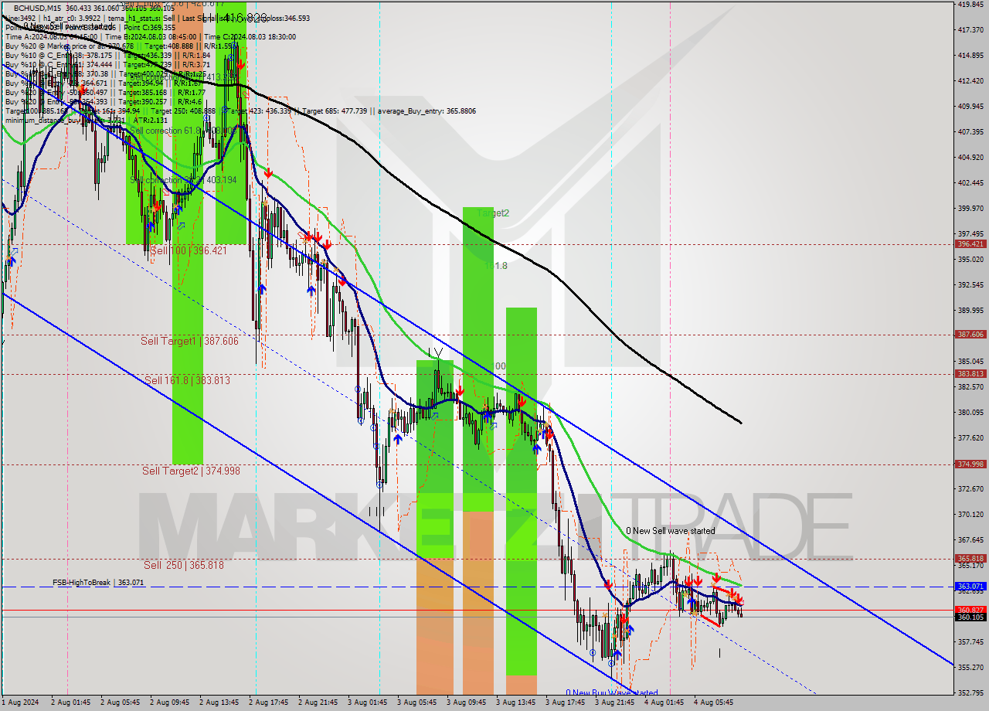The image size is (989, 711).
Task: Click the '4 Aug 05:45' time axis label
Action: pos(712,702)
